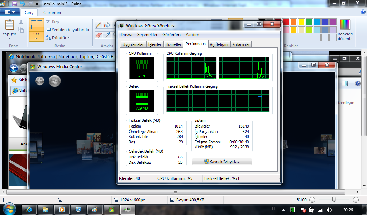
Task: Open the Yardım menu in Task Manager
Action: pos(192,35)
